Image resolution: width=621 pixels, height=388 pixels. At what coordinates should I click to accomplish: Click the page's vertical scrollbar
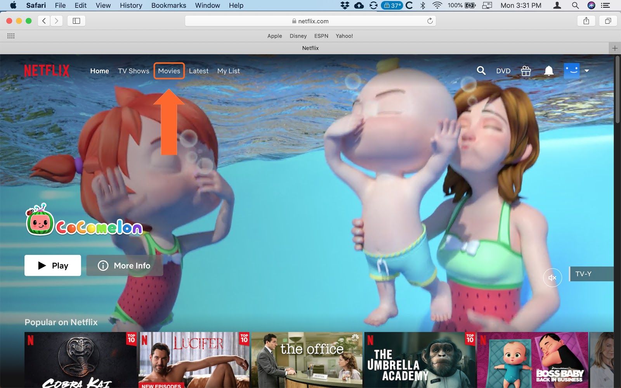click(x=618, y=90)
